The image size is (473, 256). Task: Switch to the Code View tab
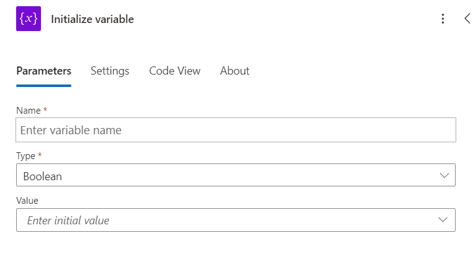pos(174,71)
